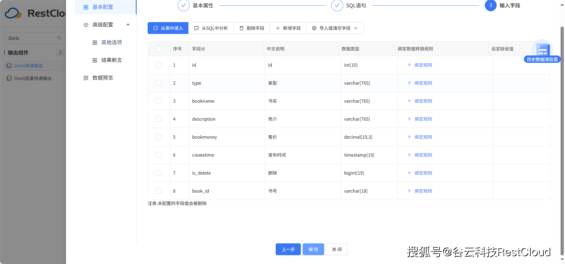Click the 保存 button
Image resolution: width=565 pixels, height=264 pixels.
click(x=313, y=249)
